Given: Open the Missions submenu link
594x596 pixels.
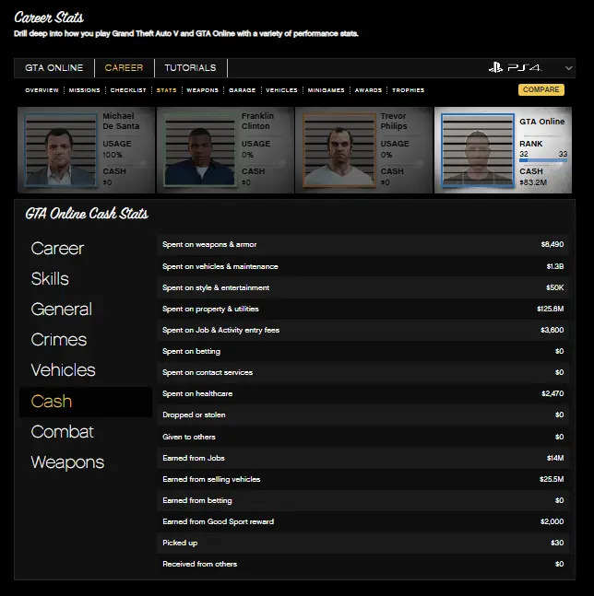Looking at the screenshot, I should click(x=84, y=90).
